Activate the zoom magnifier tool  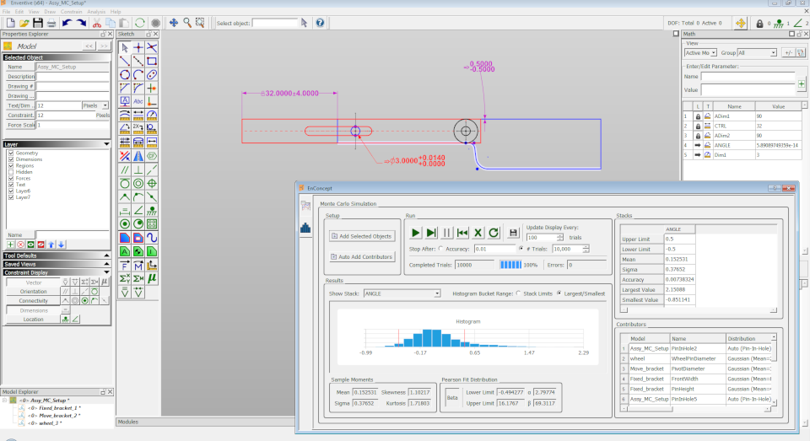coord(187,23)
